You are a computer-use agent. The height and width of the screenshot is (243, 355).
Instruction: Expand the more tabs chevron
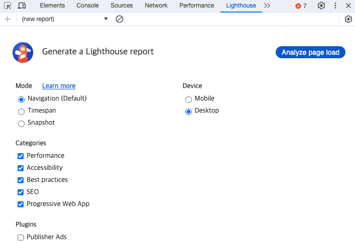(x=267, y=6)
